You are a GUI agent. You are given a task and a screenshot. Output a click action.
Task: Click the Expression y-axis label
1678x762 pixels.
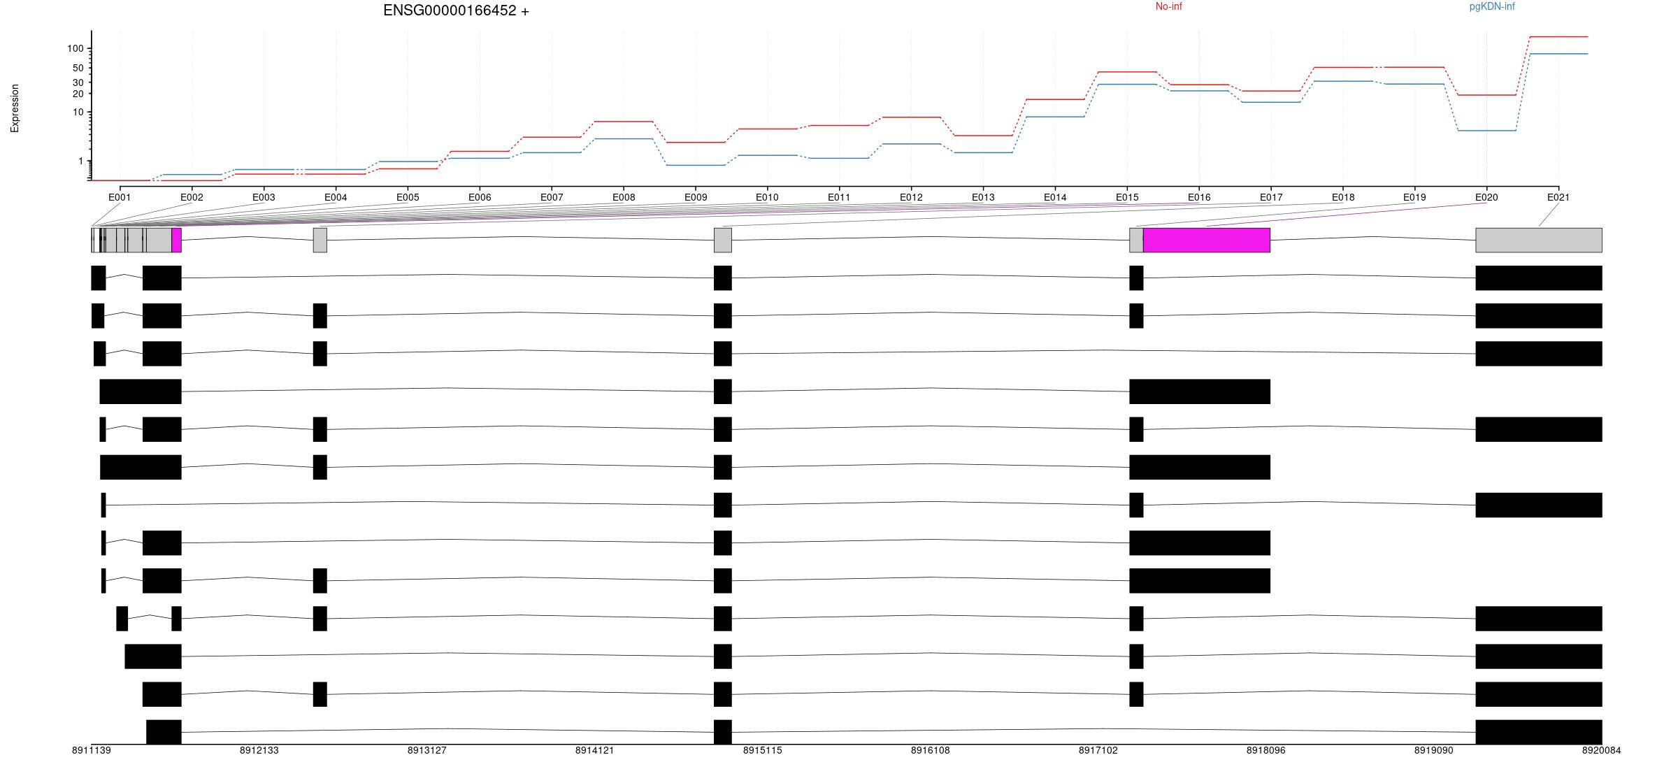[15, 108]
